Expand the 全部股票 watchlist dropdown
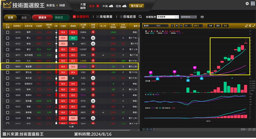The image size is (256, 139). point(168,17)
